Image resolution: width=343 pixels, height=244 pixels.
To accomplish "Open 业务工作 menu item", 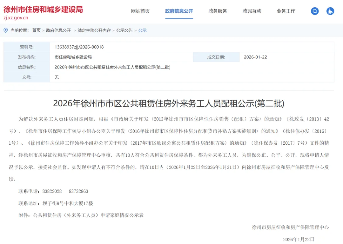I will pyautogui.click(x=286, y=11).
